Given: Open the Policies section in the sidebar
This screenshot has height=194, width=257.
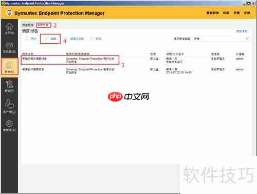Looking at the screenshot, I should tap(9, 87).
